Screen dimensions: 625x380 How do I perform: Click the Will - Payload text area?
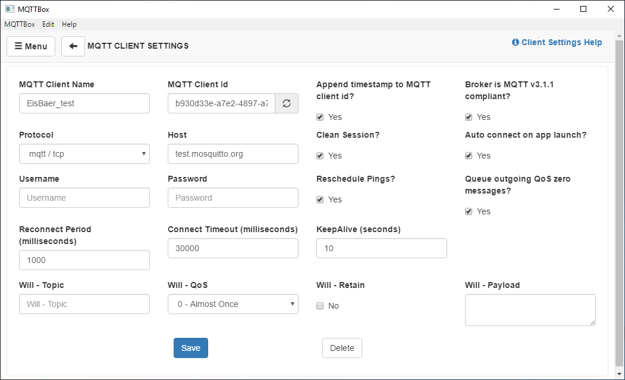(530, 310)
